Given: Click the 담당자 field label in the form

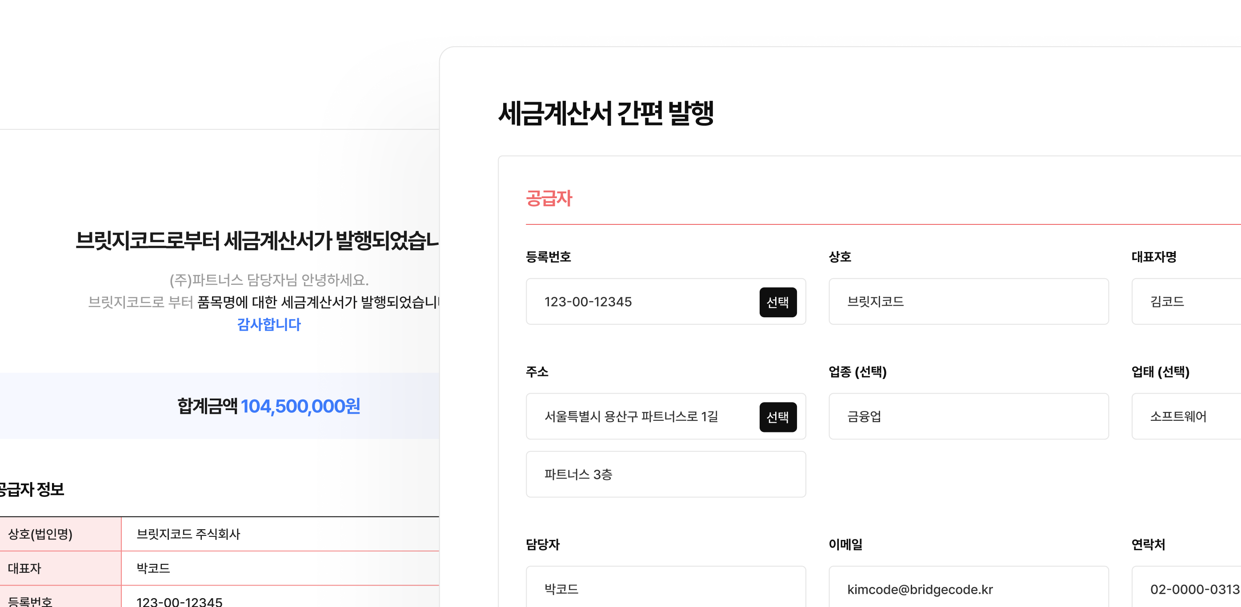Looking at the screenshot, I should coord(542,544).
